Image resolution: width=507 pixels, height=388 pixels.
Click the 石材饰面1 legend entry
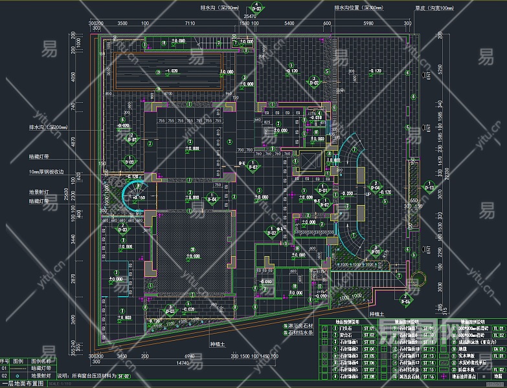pyautogui.click(x=349, y=342)
